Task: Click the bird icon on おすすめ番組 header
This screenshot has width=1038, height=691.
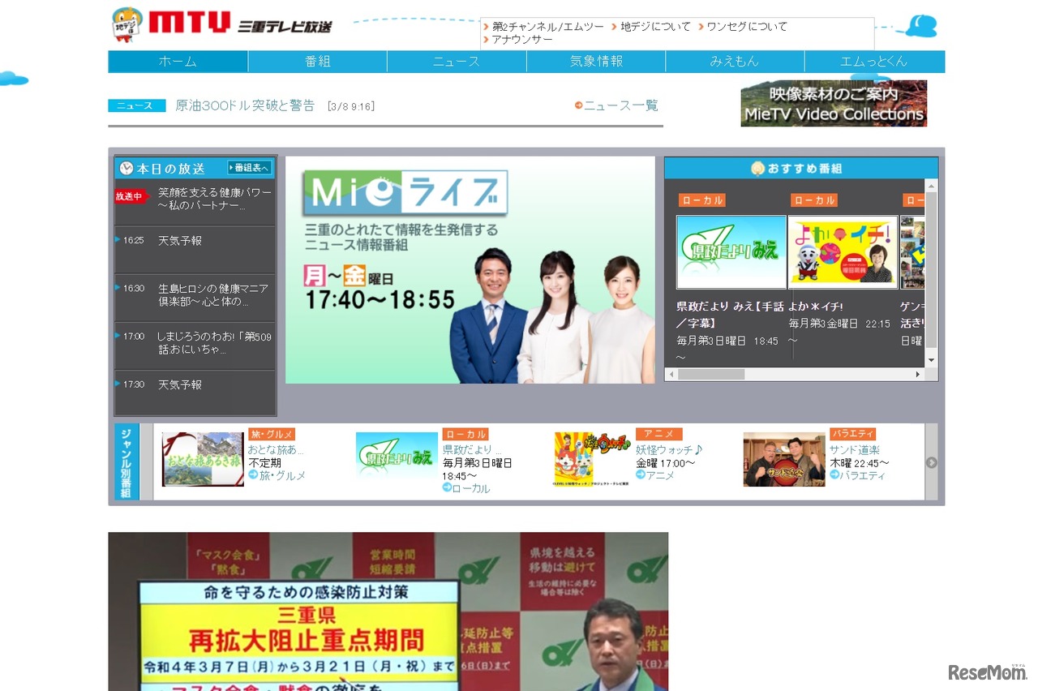Action: [x=757, y=167]
